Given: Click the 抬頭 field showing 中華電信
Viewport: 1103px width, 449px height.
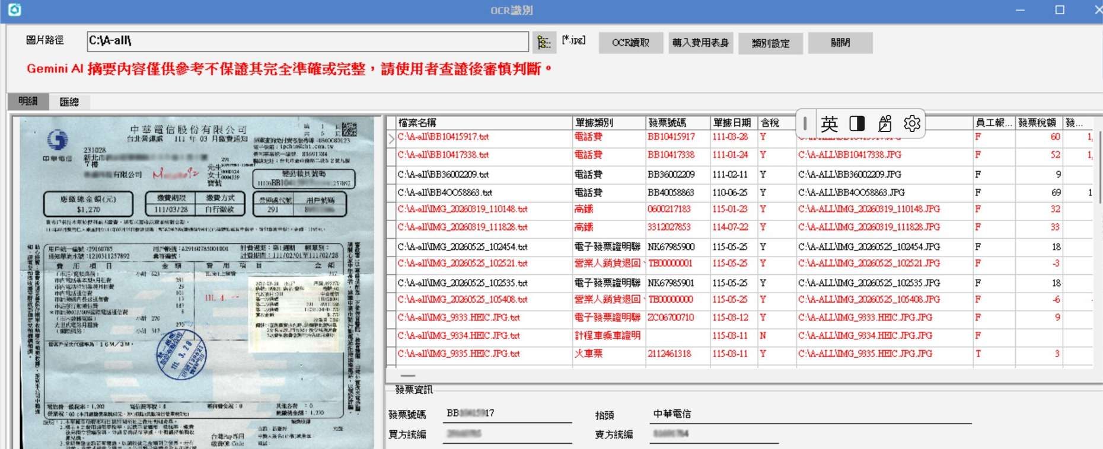Looking at the screenshot, I should [810, 415].
